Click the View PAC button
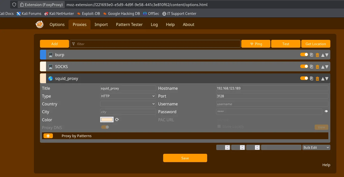The image size is (344, 177). pyautogui.click(x=321, y=127)
